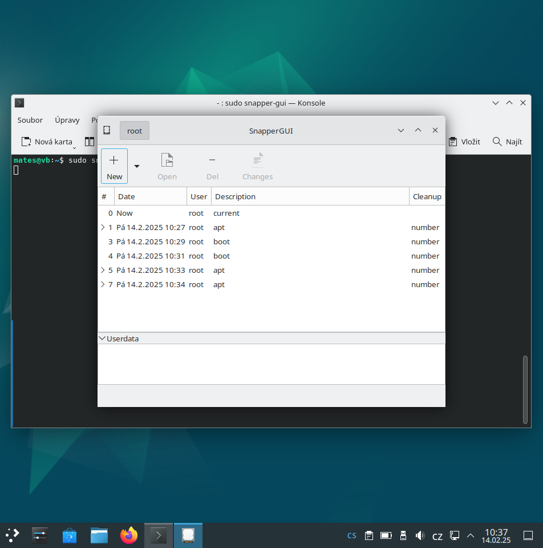
Task: Click the Najít search icon
Action: (497, 142)
